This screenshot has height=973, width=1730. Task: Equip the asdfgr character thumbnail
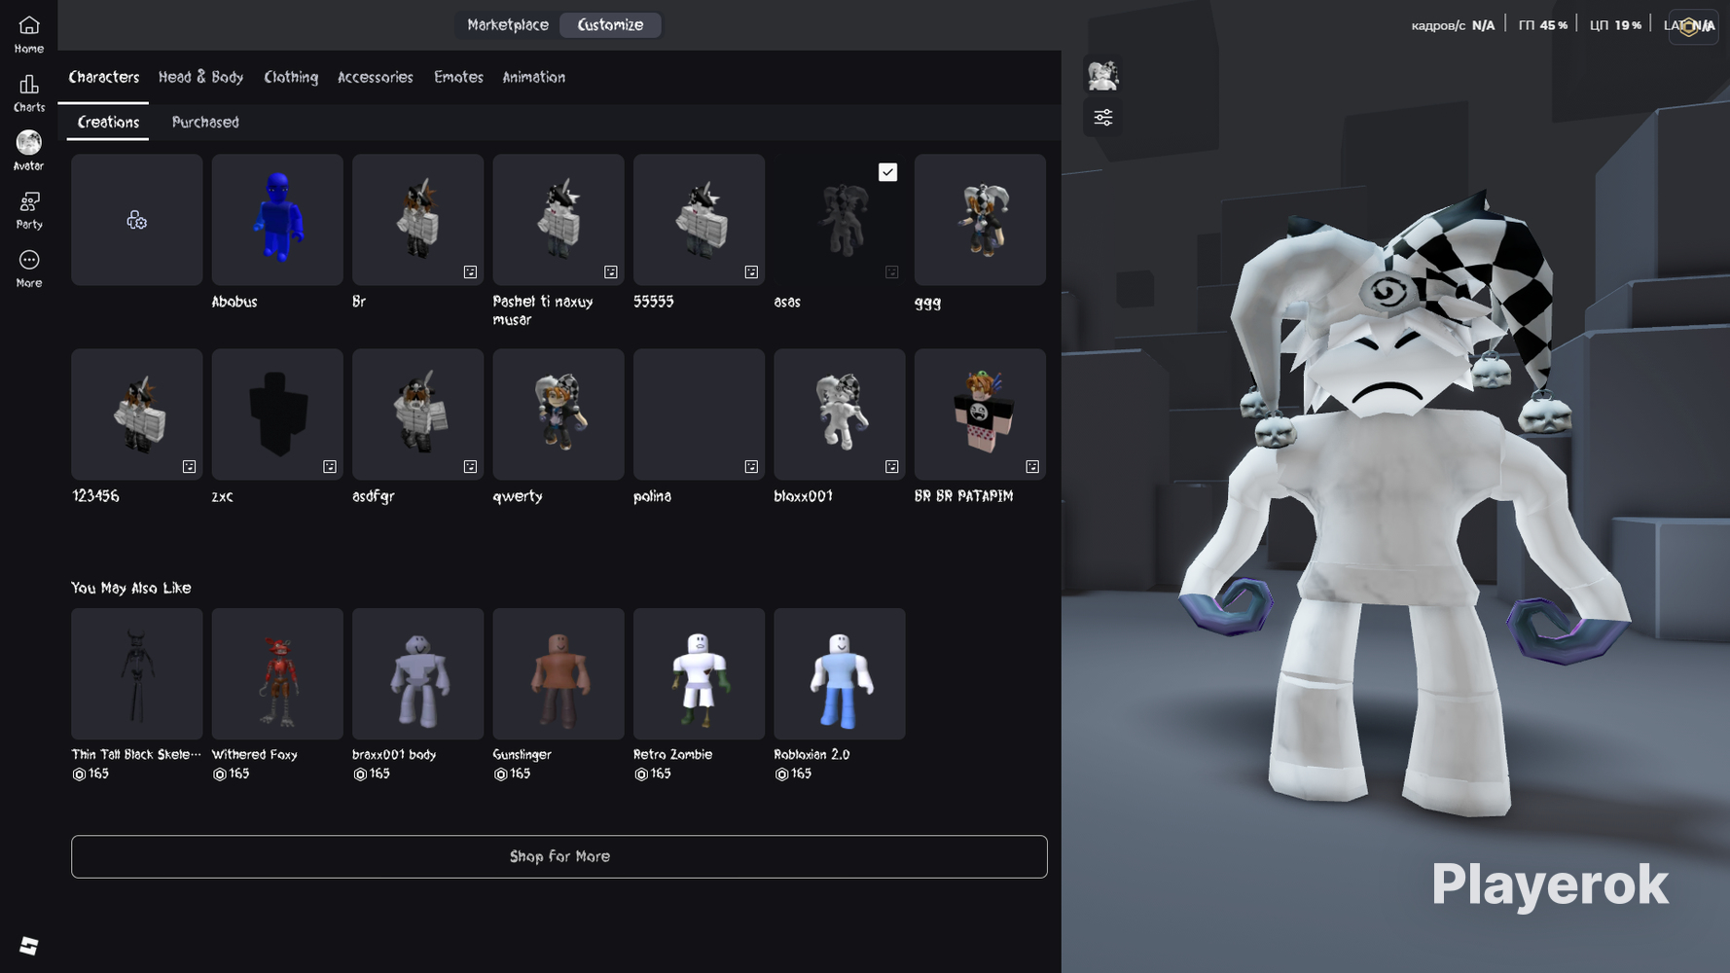(418, 414)
